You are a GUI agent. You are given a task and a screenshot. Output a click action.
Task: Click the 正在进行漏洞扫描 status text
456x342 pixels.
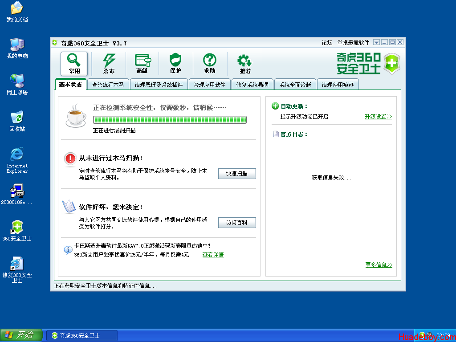tap(114, 130)
